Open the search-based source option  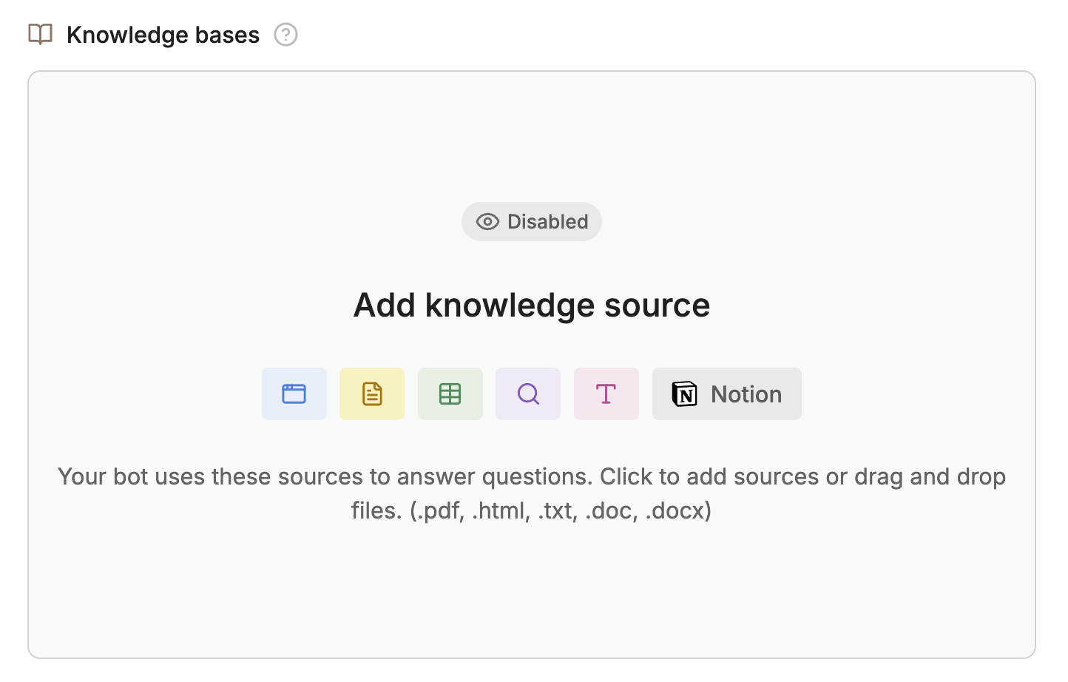pos(527,394)
